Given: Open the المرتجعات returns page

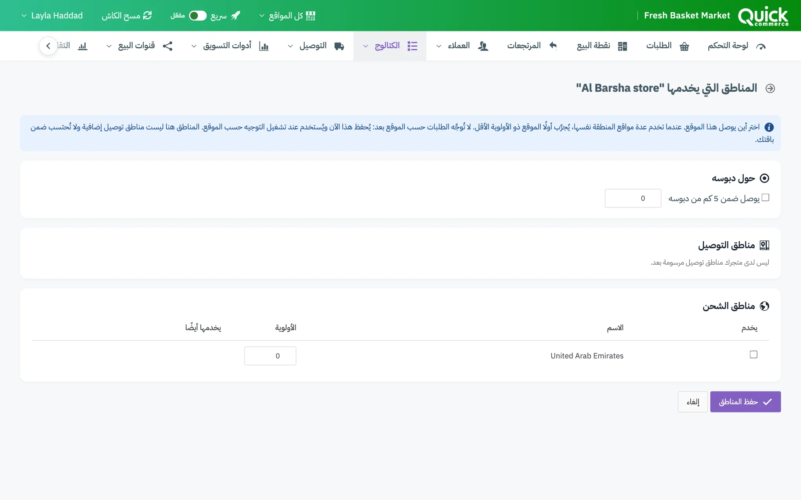Looking at the screenshot, I should tap(532, 46).
